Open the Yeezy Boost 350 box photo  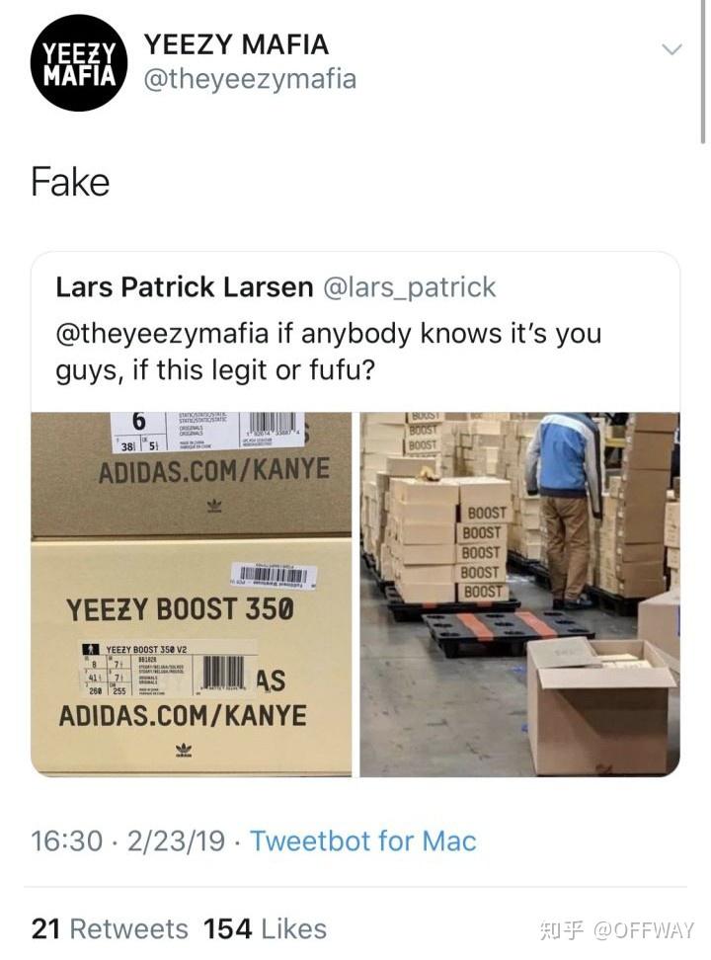coord(191,595)
